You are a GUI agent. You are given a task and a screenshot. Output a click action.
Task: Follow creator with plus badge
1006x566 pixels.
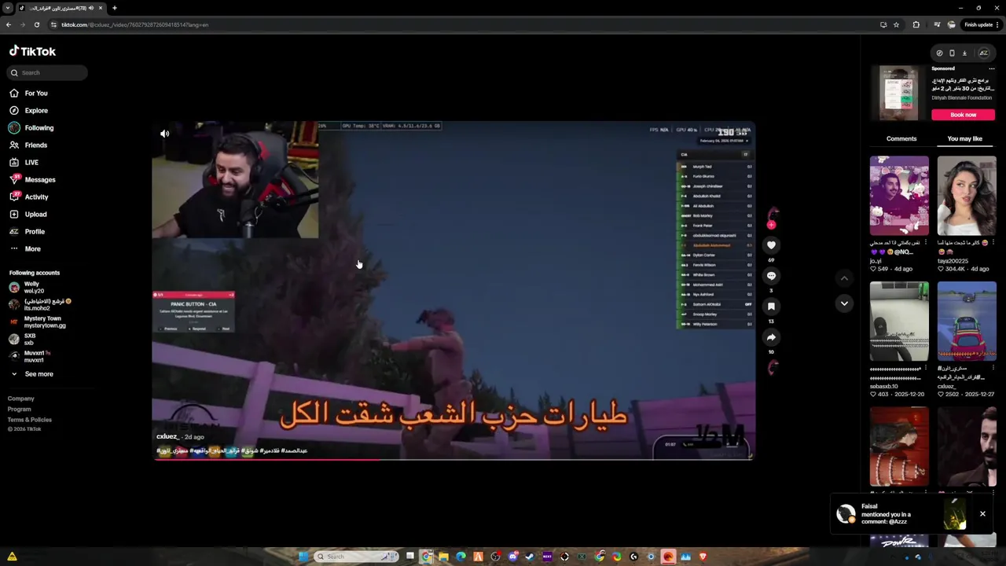pos(771,225)
